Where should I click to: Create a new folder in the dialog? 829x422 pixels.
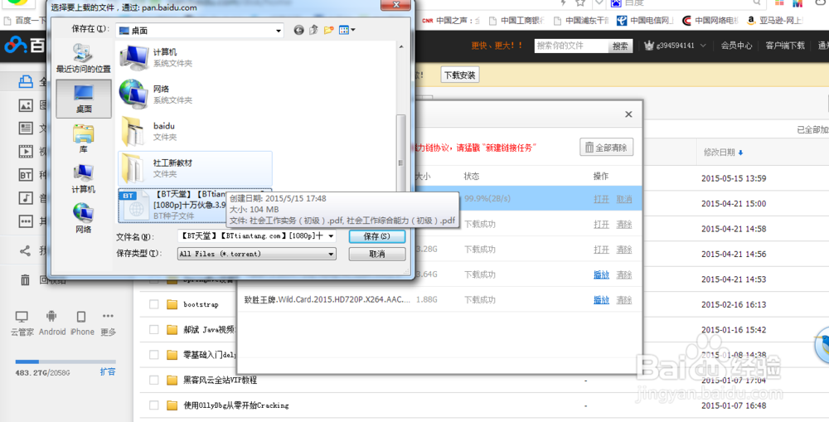tap(329, 30)
